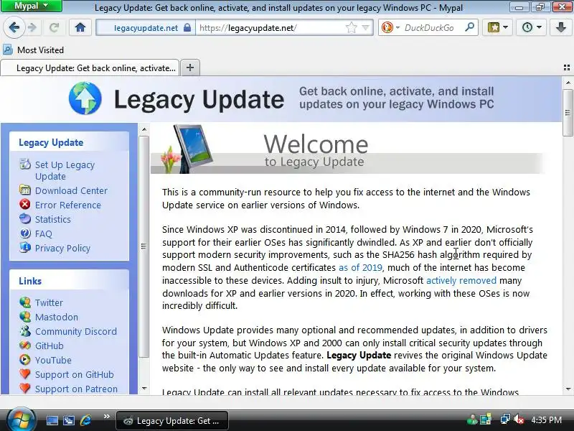Image resolution: width=574 pixels, height=431 pixels.
Task: Click the sidebar scroll down arrow
Action: (144, 388)
